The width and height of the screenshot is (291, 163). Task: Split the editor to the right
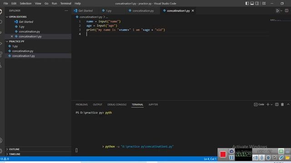point(286,11)
